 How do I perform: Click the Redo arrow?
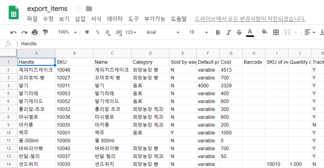(x=24, y=32)
